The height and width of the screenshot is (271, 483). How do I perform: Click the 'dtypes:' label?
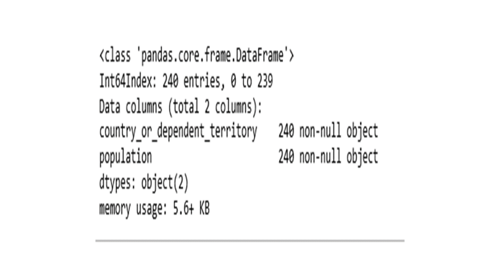[x=117, y=183]
